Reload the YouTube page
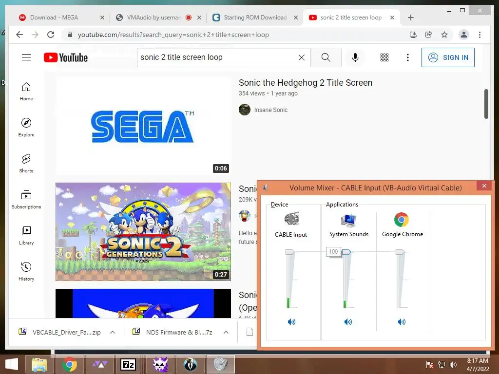The image size is (499, 374). pos(51,35)
